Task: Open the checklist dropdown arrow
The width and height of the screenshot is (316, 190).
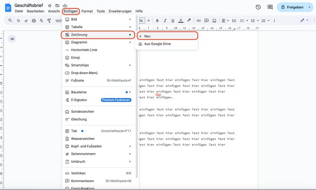Action: 247,20
